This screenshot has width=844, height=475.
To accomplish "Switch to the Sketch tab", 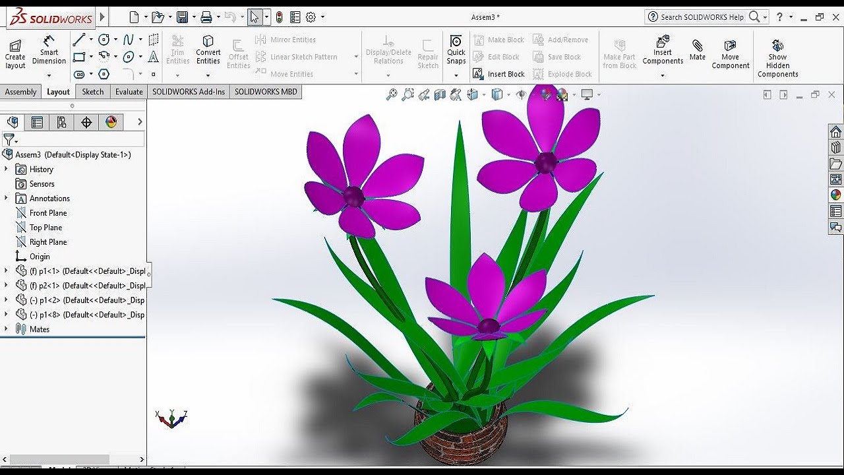I will [x=93, y=92].
